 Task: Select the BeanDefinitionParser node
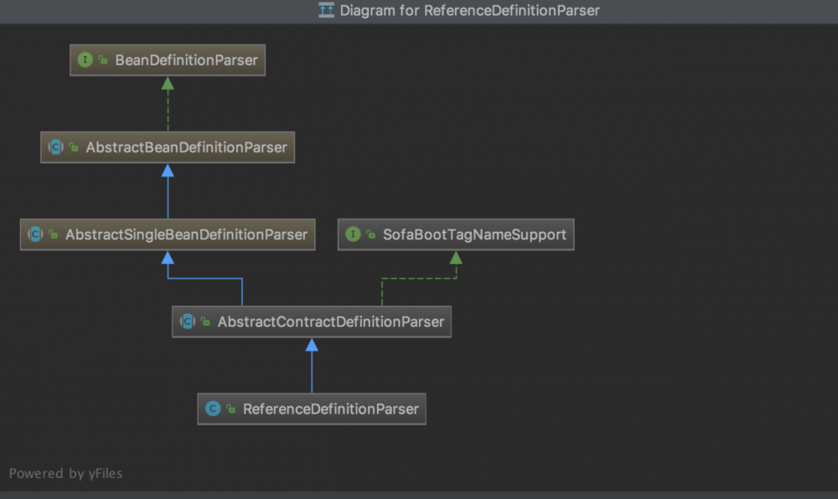[186, 60]
